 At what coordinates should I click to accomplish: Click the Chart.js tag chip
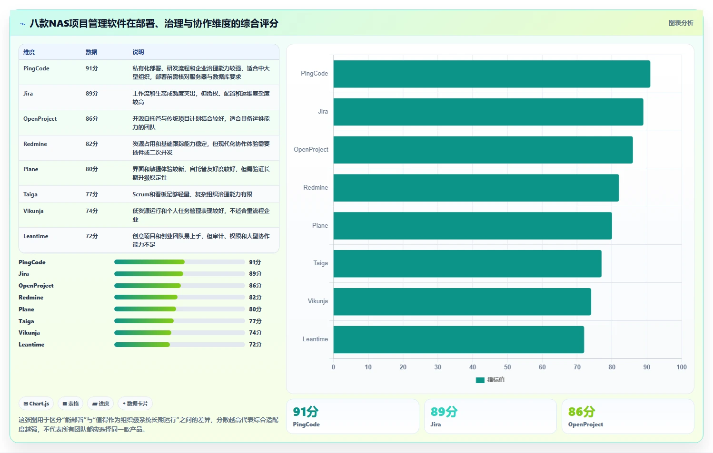pos(36,404)
